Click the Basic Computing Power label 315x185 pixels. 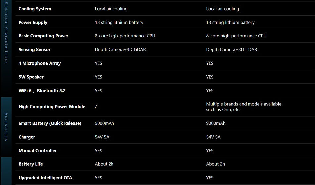[43, 36]
